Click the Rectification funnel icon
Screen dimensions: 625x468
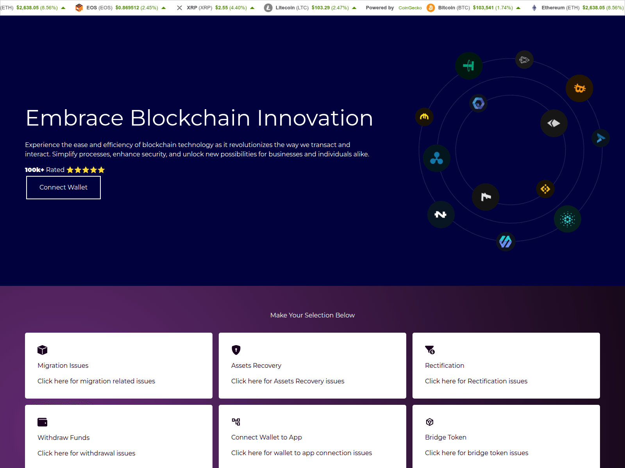click(429, 350)
